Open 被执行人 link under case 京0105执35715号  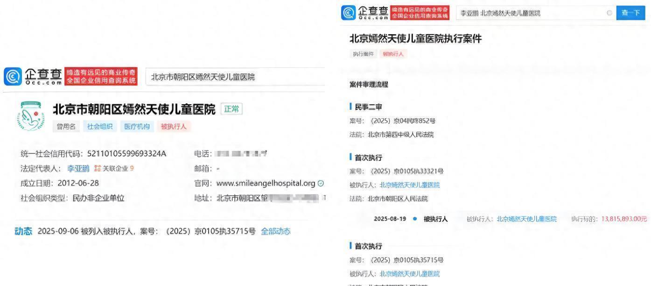[x=410, y=274]
